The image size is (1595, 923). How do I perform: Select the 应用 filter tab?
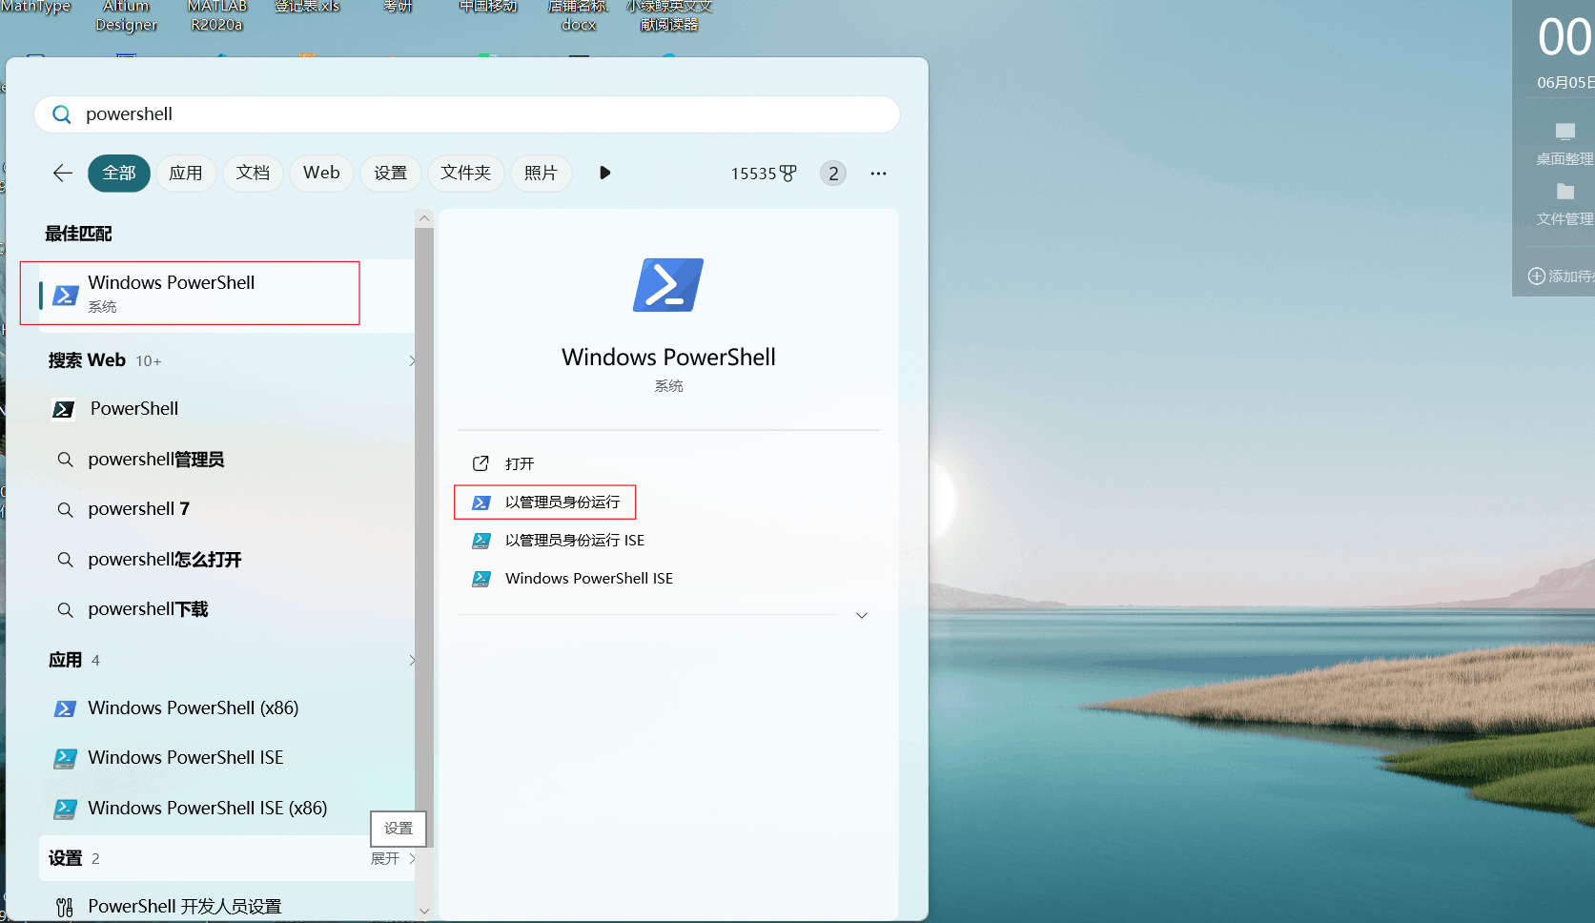point(186,173)
